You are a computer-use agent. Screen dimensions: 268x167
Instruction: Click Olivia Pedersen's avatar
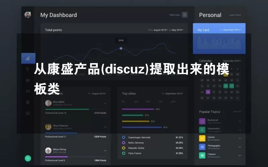(x=48, y=127)
